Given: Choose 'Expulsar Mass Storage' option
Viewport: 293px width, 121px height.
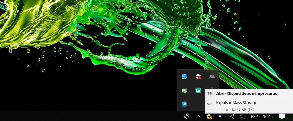Looking at the screenshot, I should tap(236, 103).
